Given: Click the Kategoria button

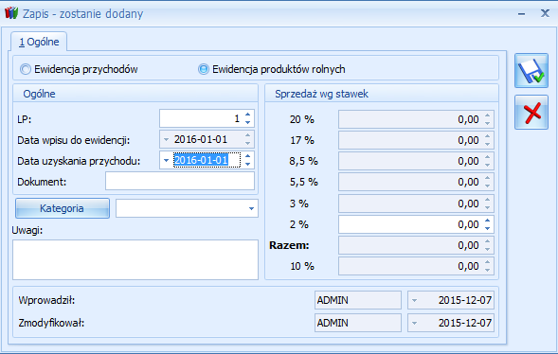Looking at the screenshot, I should pos(63,208).
